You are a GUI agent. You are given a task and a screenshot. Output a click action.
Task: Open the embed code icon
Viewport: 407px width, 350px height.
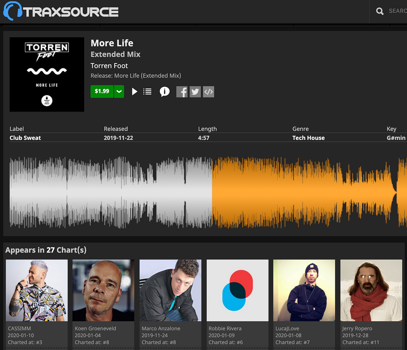click(208, 92)
